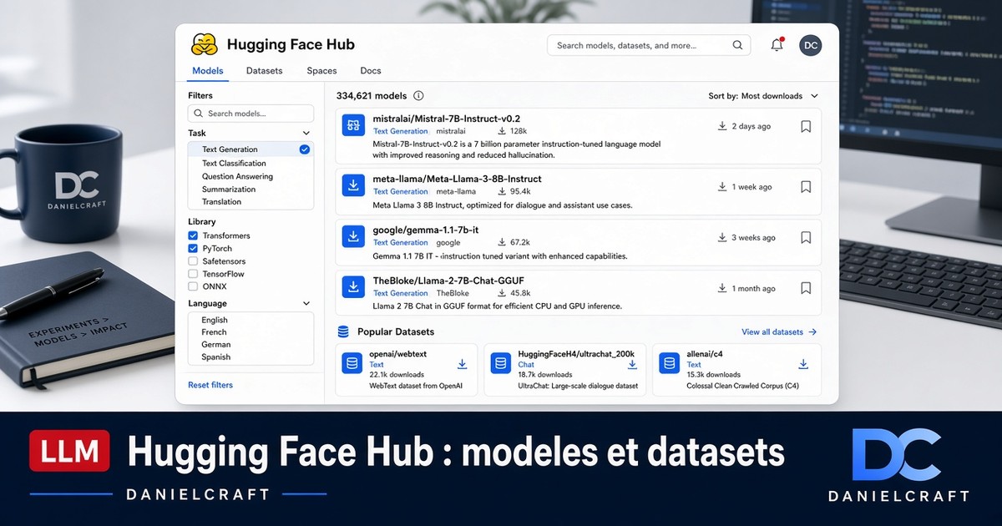
Task: Click the allenai/c4 dataset icon
Action: coord(669,363)
